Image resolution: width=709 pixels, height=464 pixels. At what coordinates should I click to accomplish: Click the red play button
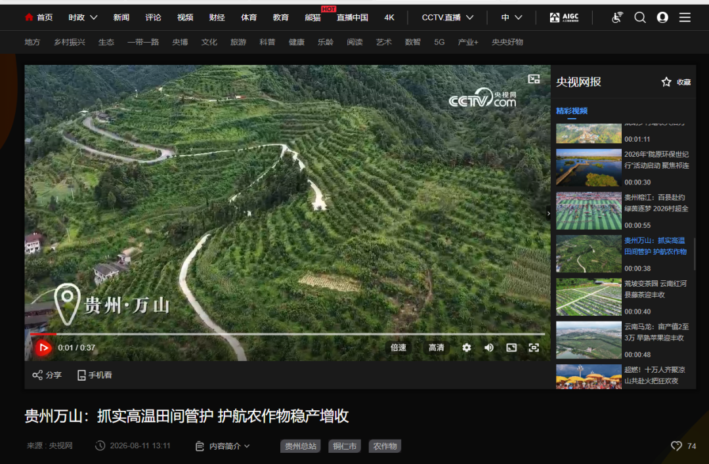[x=43, y=348]
